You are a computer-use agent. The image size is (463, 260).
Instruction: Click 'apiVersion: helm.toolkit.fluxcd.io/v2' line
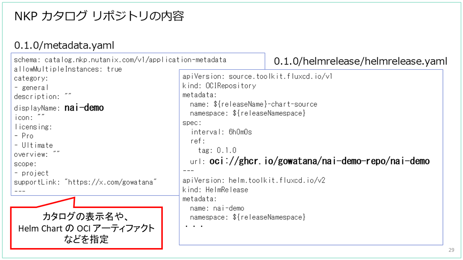click(253, 180)
